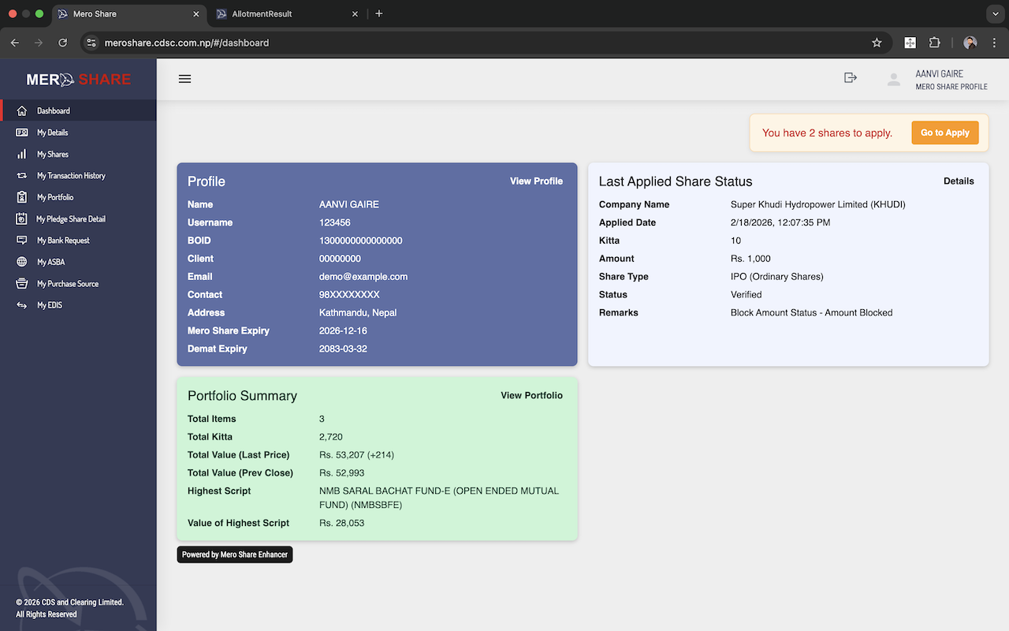This screenshot has width=1009, height=631.
Task: Select the Mero Share browser tab
Action: point(129,14)
